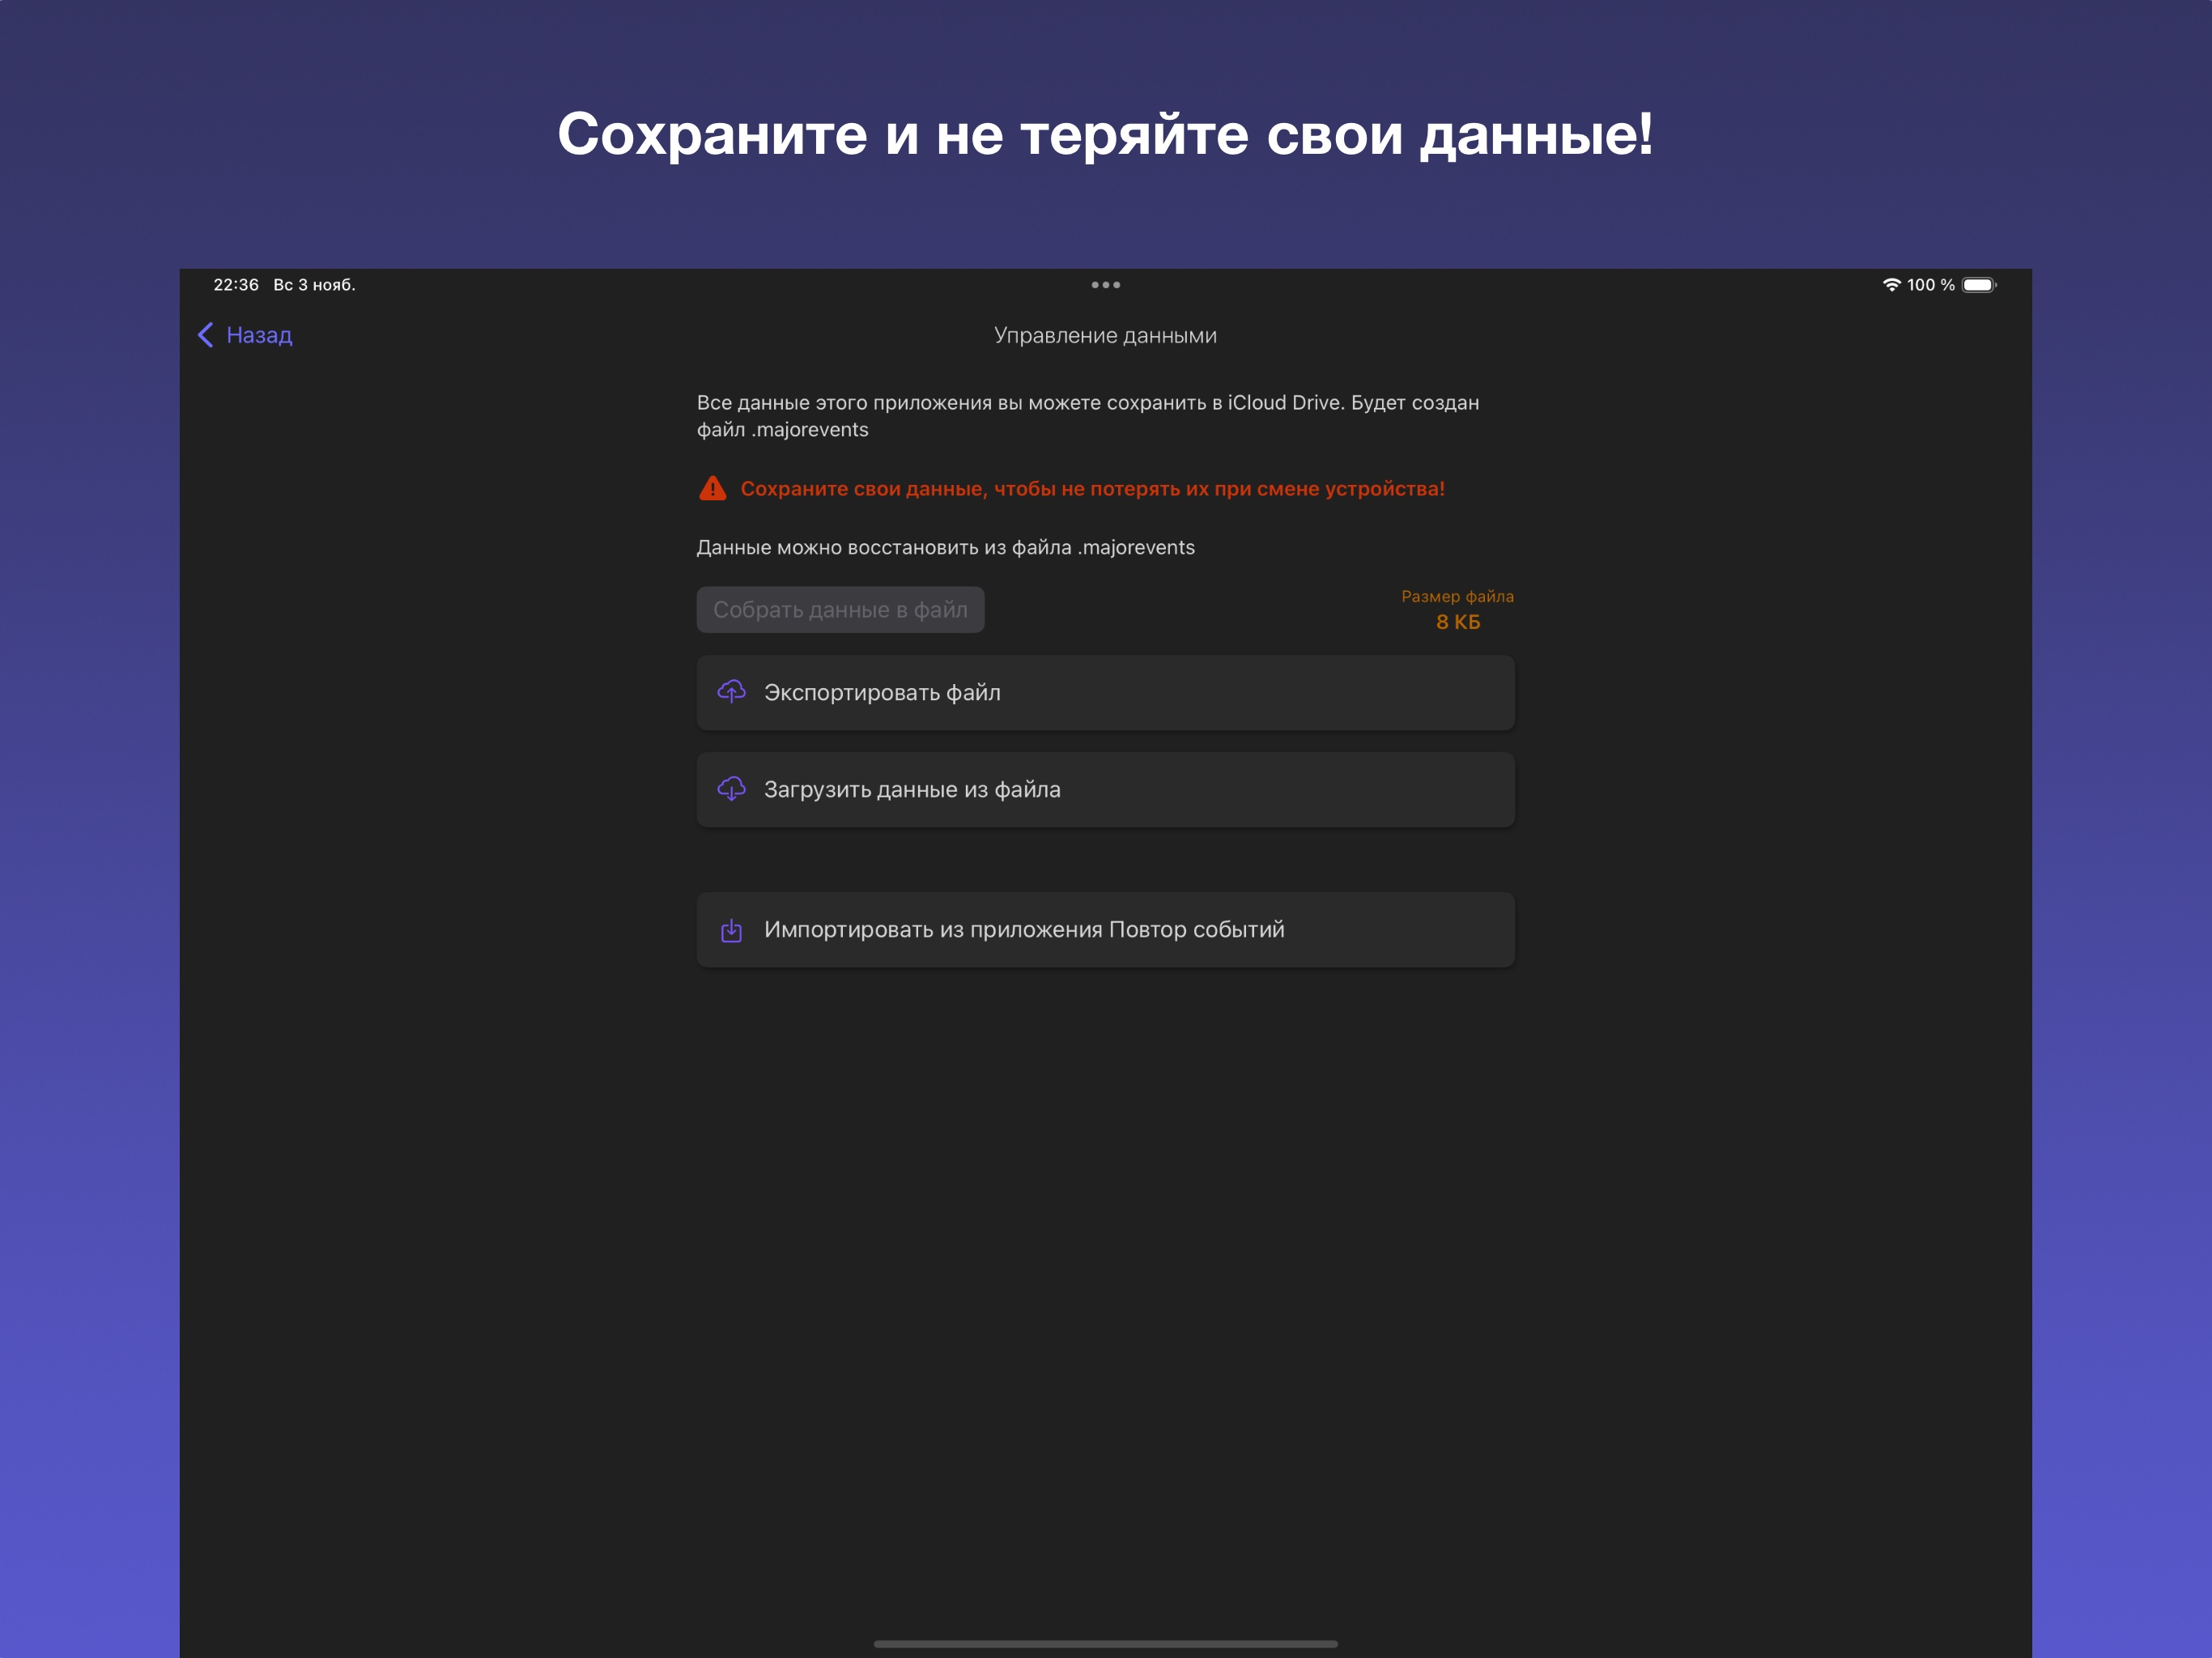Viewport: 2212px width, 1658px height.
Task: Click the import tray arrow icon
Action: [x=731, y=930]
